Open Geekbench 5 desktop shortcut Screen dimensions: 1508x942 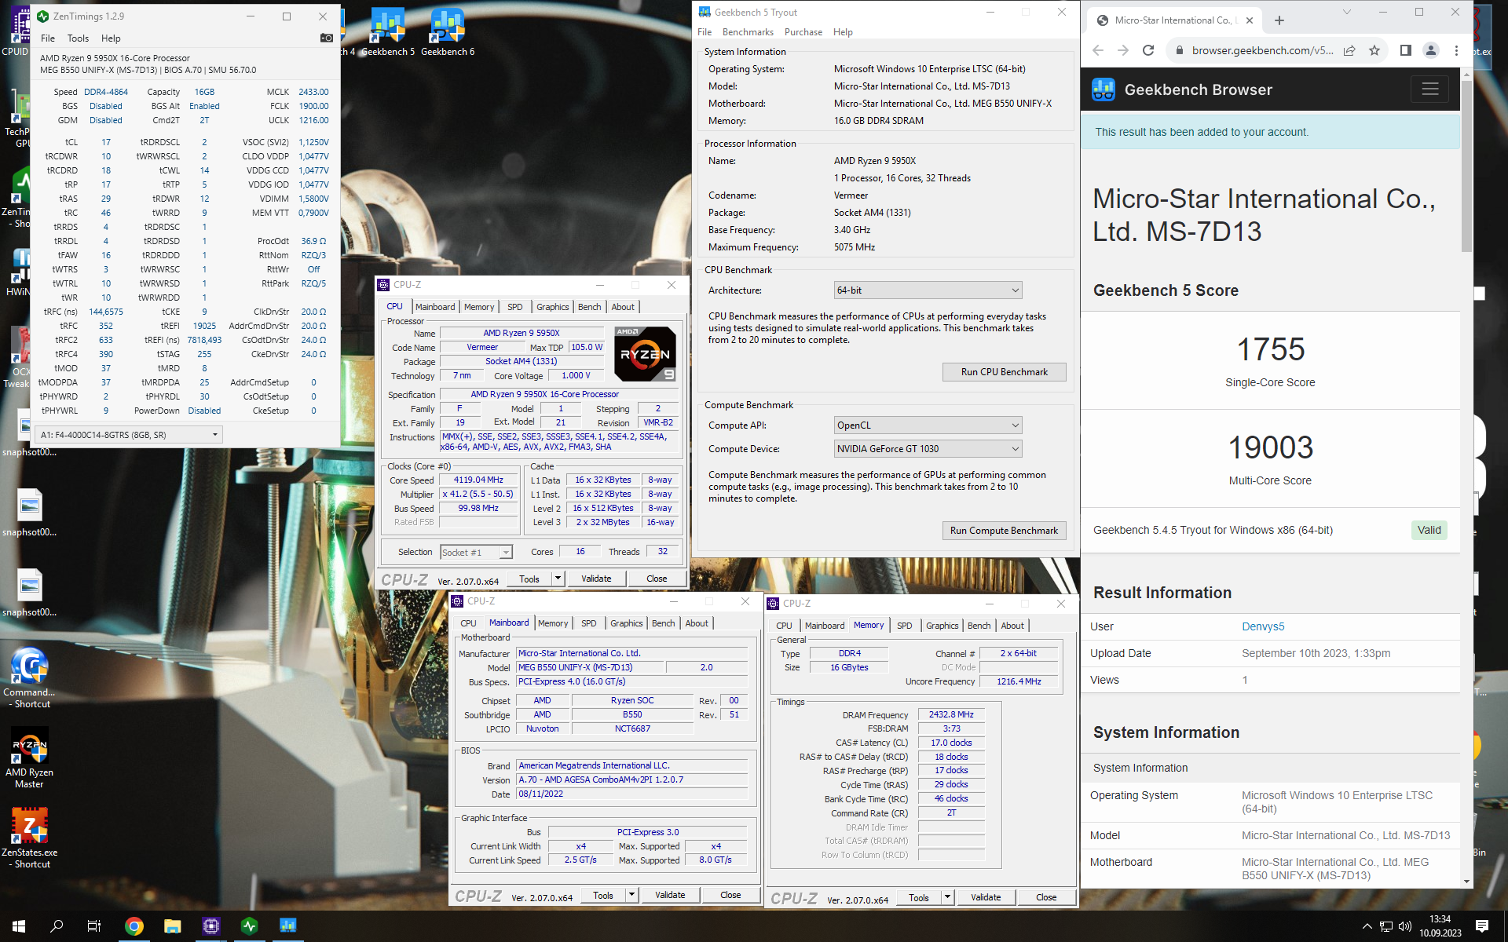(x=388, y=33)
